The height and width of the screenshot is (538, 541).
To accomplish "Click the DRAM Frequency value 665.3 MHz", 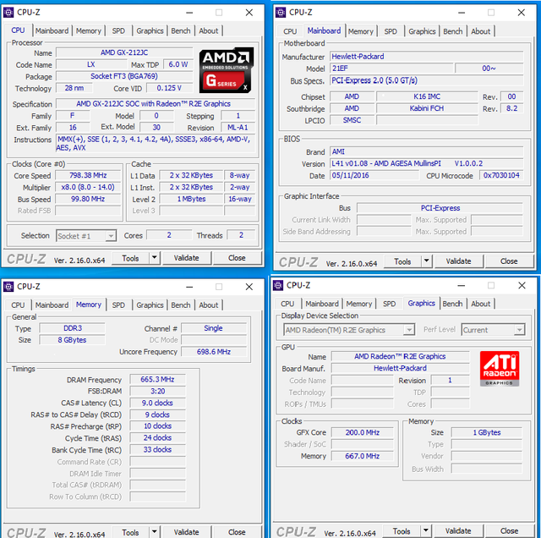I will click(157, 380).
